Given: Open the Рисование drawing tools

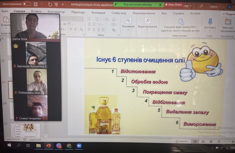Looking at the screenshot, I should (x=128, y=23).
